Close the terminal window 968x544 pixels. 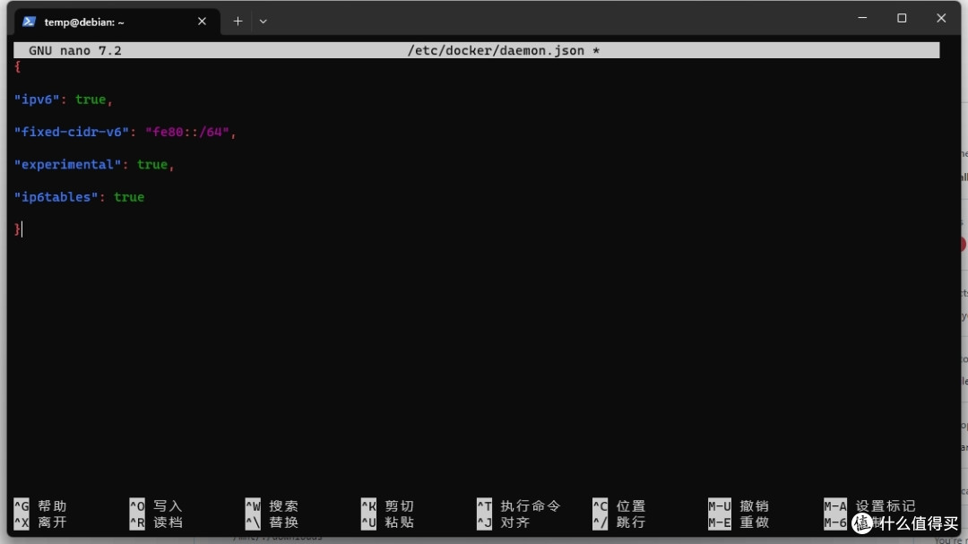tap(941, 18)
